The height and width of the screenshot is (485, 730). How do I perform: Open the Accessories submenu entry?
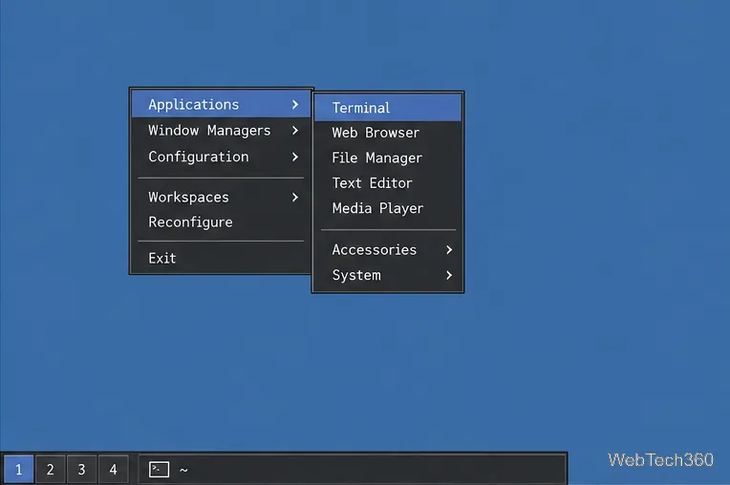click(x=388, y=250)
